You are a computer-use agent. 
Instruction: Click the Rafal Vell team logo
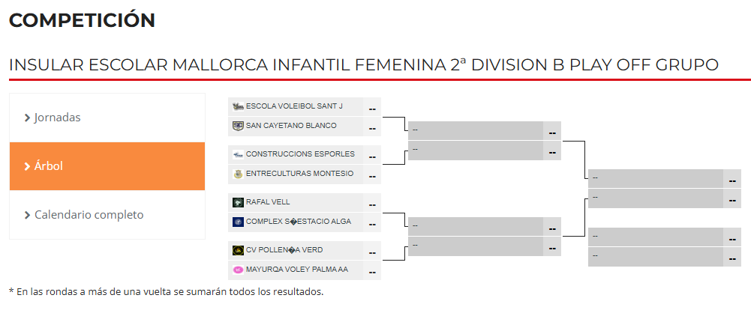(x=238, y=202)
